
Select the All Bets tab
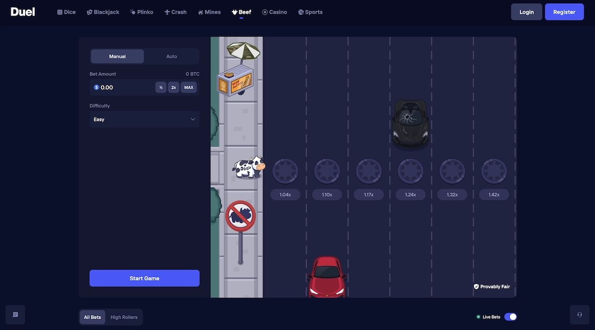(x=92, y=317)
